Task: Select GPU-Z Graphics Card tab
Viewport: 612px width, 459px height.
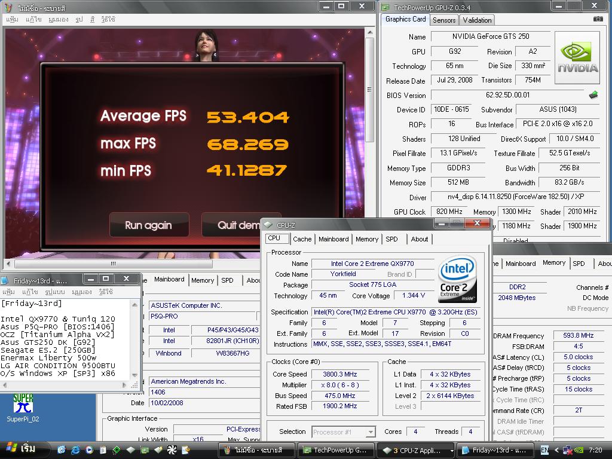Action: point(406,19)
